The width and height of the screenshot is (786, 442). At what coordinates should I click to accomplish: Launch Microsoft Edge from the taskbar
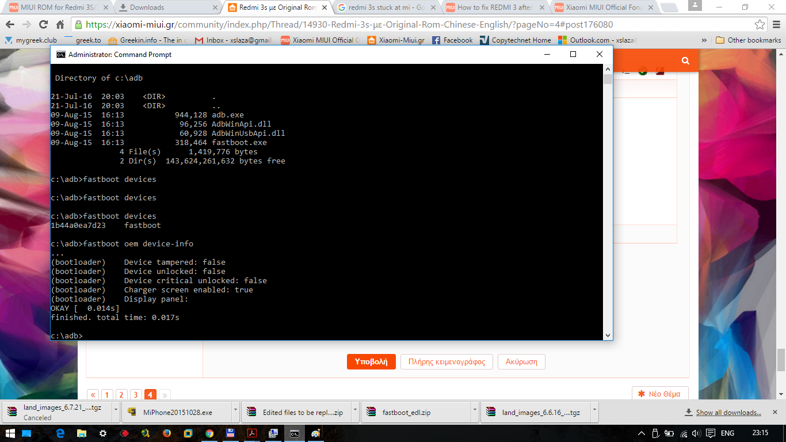60,433
